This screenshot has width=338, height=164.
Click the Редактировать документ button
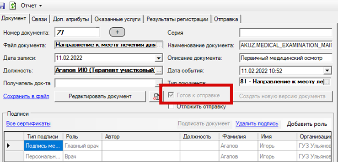100,96
